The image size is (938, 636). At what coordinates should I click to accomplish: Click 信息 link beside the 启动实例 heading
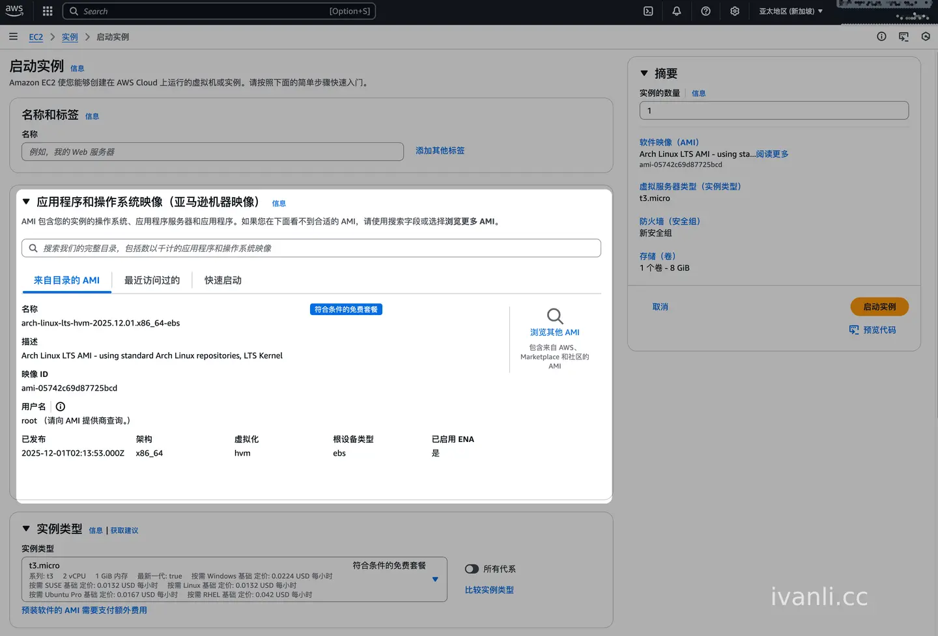point(78,68)
